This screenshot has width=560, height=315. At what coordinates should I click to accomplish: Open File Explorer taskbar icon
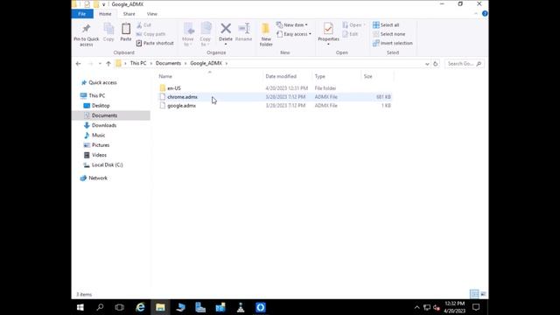(x=160, y=307)
